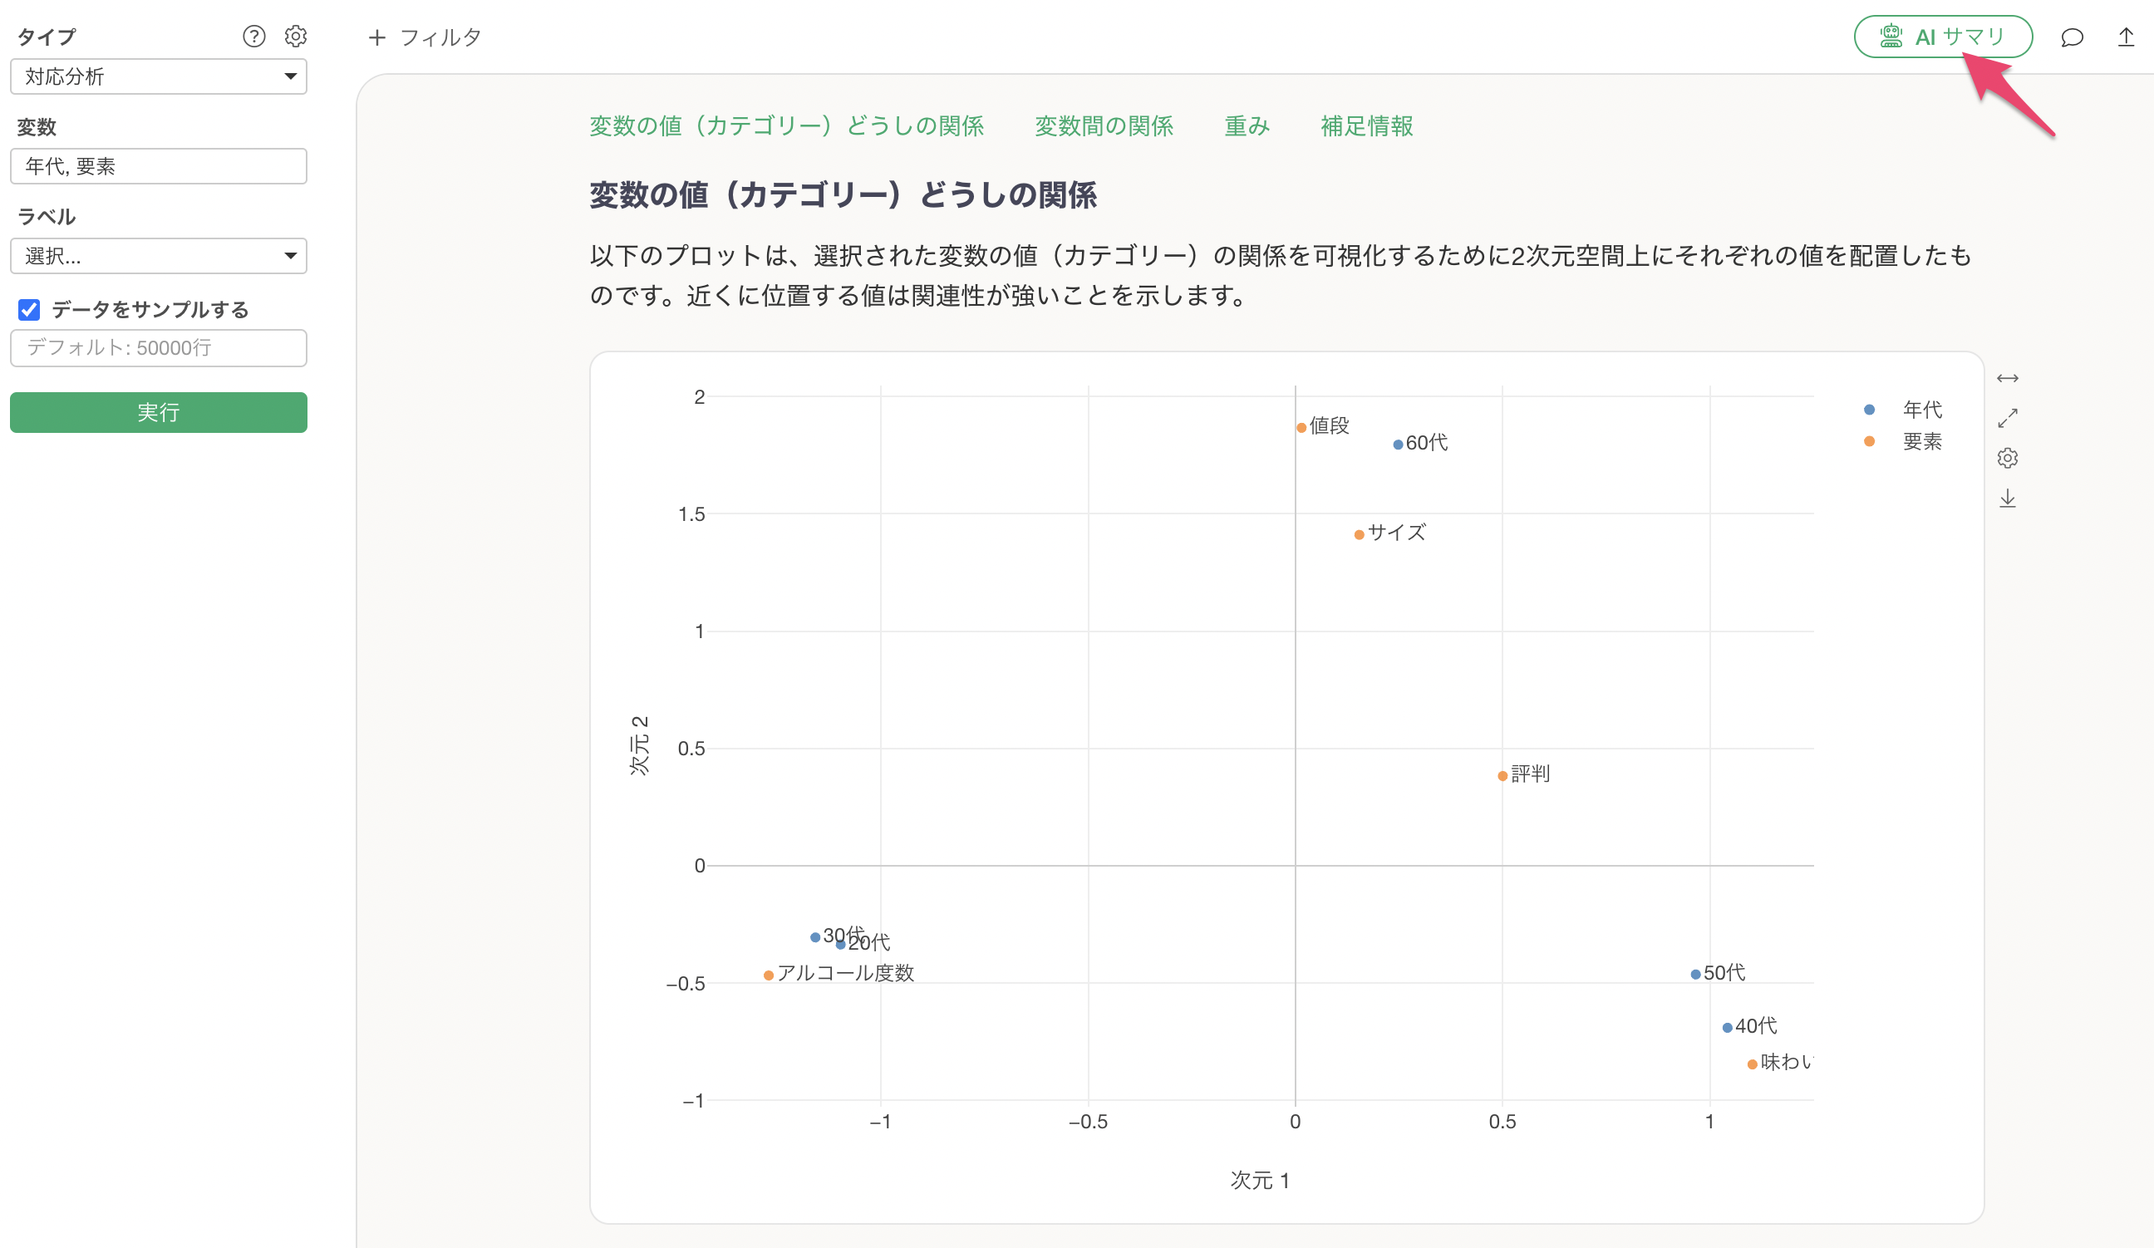Toggle データをサンプルする checkbox
Screen dimensions: 2154x1248
pos(29,309)
